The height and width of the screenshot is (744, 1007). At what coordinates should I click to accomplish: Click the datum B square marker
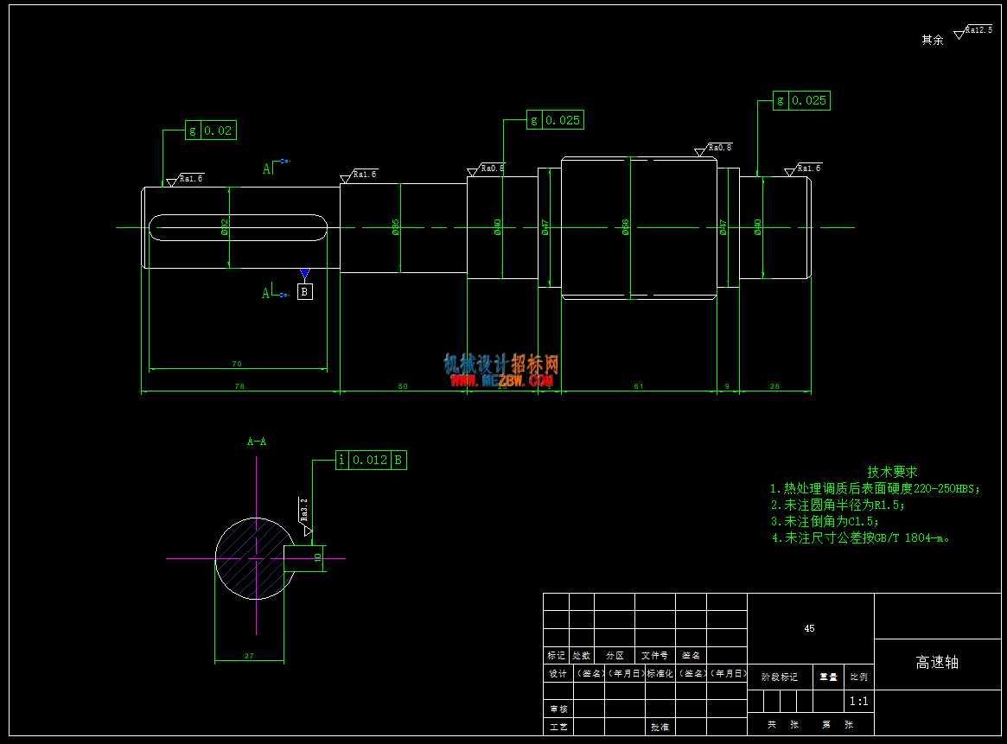coord(305,291)
